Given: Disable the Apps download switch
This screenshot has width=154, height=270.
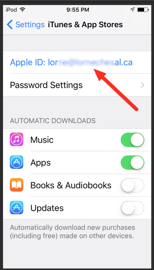Looking at the screenshot, I should coord(132,162).
